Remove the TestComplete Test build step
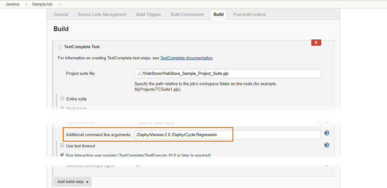This screenshot has width=387, height=188. (316, 42)
